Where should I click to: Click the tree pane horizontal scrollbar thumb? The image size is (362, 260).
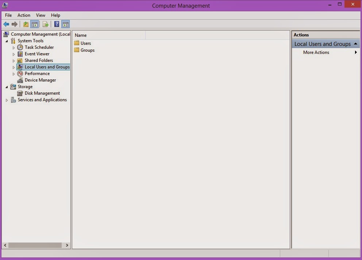pyautogui.click(x=35, y=245)
